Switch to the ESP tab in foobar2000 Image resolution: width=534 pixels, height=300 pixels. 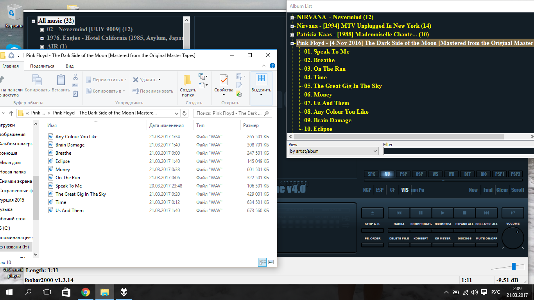click(380, 190)
